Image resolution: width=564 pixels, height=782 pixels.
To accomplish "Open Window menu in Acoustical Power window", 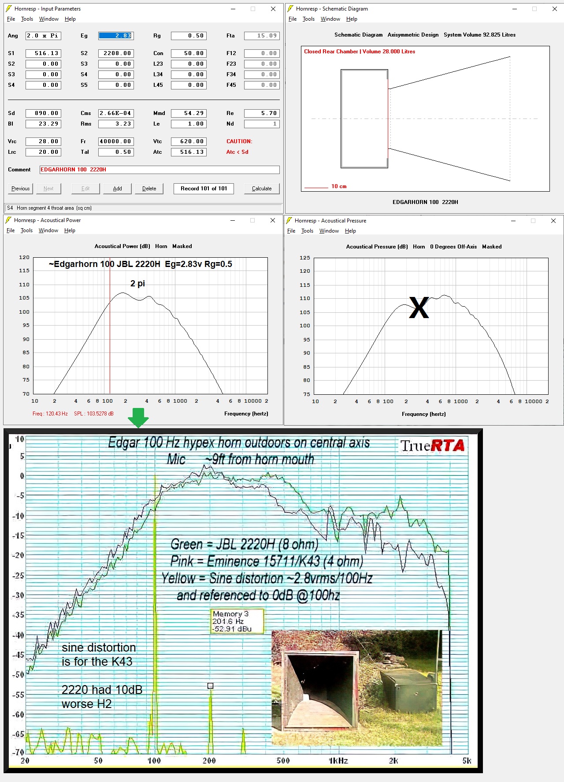I will (x=48, y=230).
